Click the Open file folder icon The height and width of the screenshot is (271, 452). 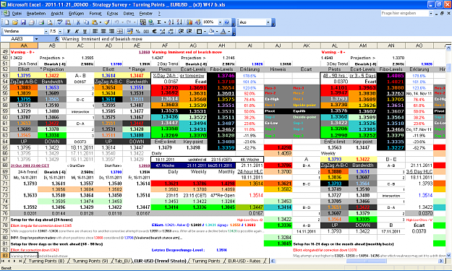coord(15,22)
